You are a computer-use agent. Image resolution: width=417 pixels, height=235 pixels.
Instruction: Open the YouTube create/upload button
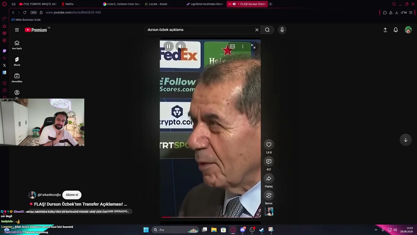pyautogui.click(x=385, y=30)
